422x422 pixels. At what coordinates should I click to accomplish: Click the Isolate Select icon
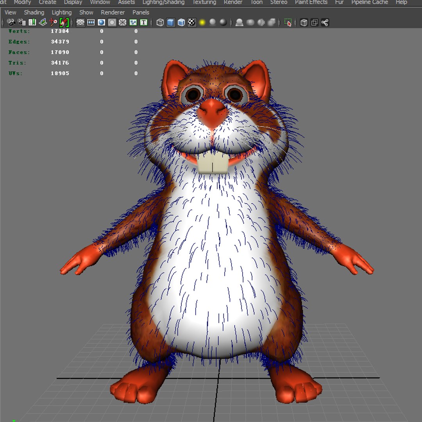click(x=288, y=22)
